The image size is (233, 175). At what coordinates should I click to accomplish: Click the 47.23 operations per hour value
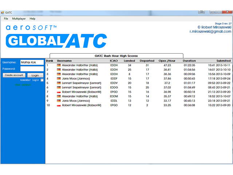(x=167, y=65)
